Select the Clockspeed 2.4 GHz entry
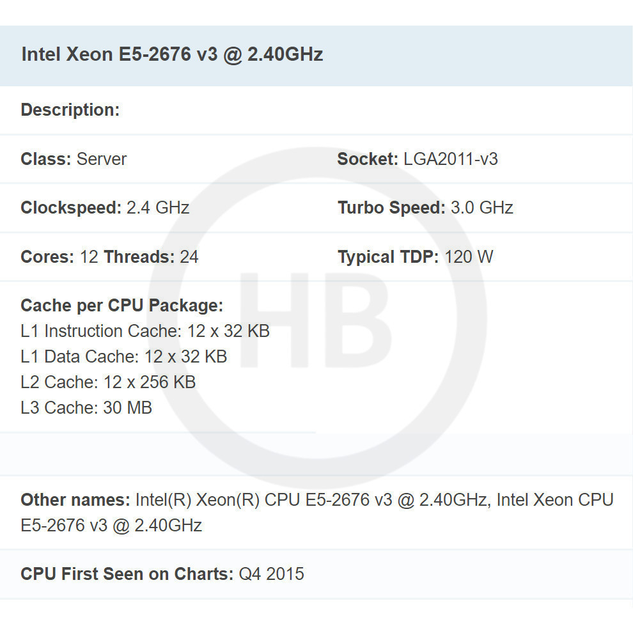 coord(105,208)
